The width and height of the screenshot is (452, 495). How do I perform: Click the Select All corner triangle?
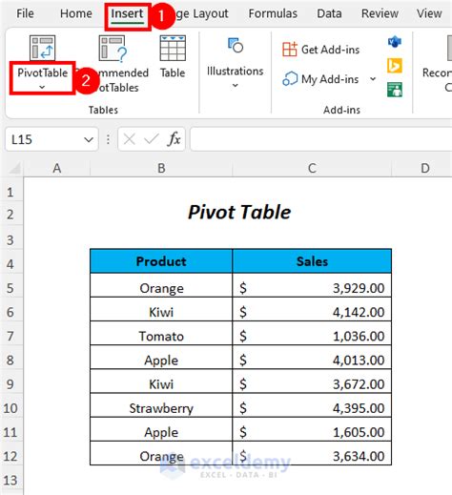(14, 168)
